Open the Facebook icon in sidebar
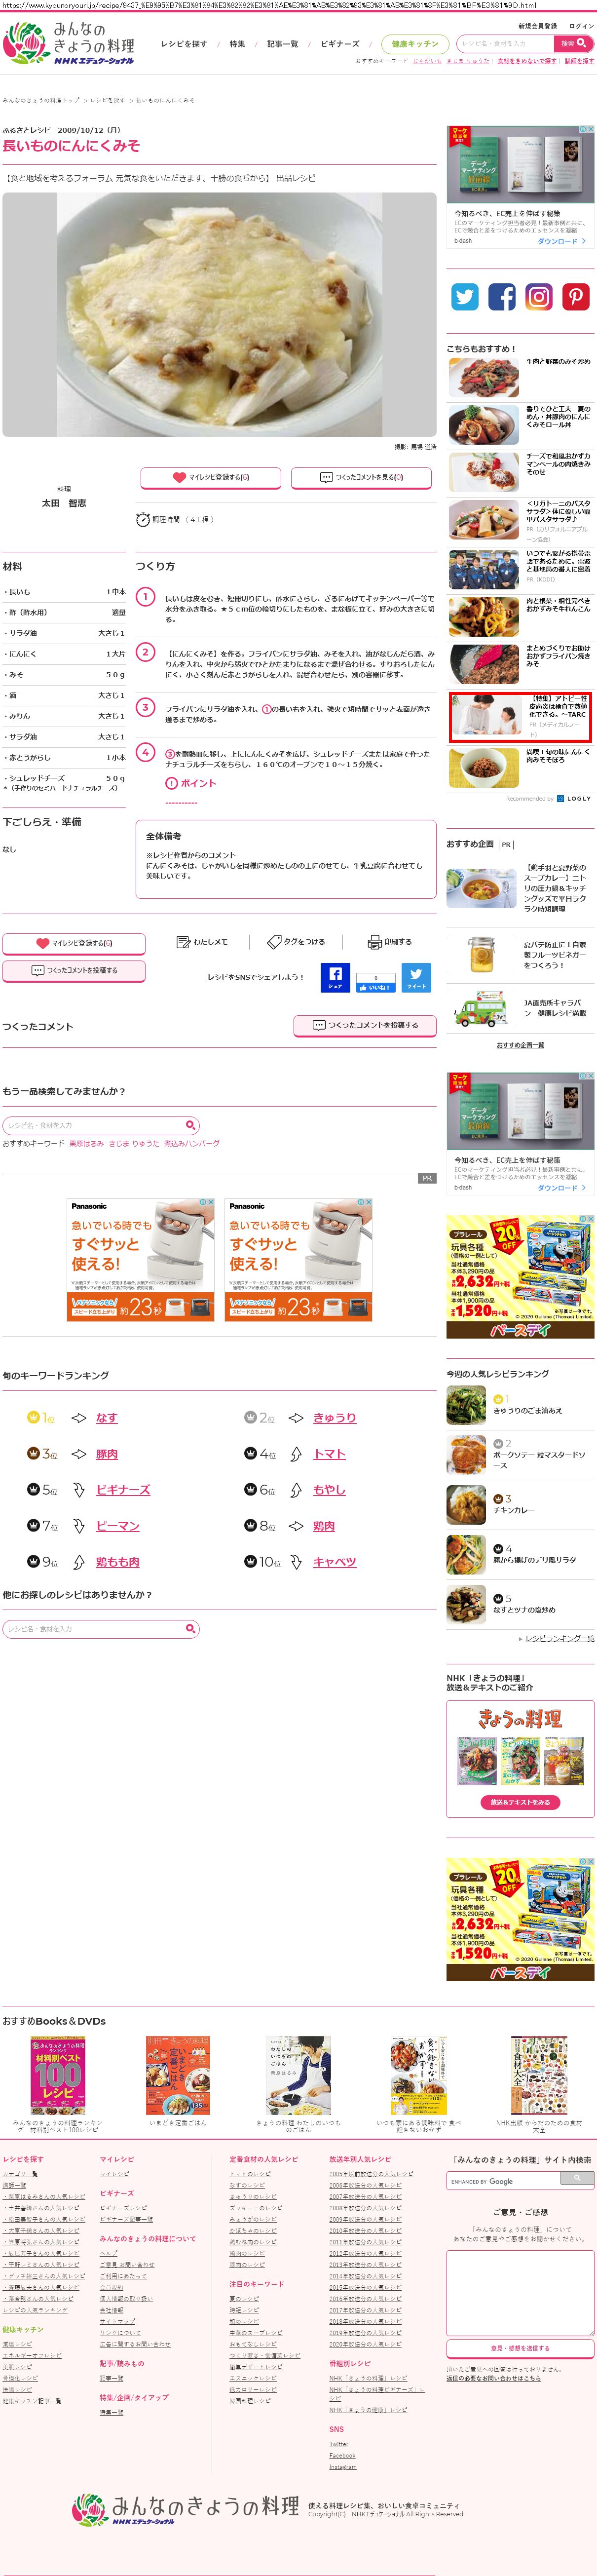597x2576 pixels. click(502, 296)
